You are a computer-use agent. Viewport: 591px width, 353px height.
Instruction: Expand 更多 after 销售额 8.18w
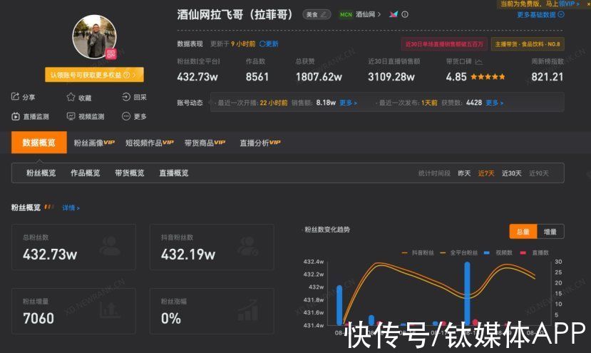(x=348, y=103)
